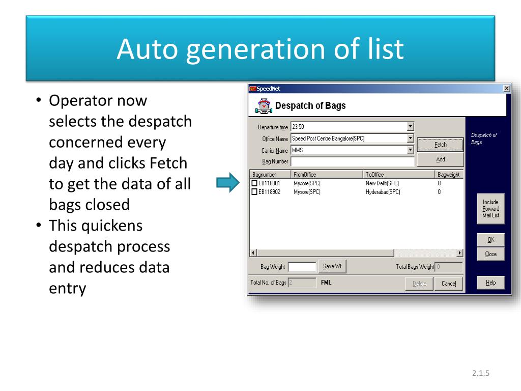Tick the checkbox for bag EB118901
The height and width of the screenshot is (391, 521).
[x=254, y=183]
